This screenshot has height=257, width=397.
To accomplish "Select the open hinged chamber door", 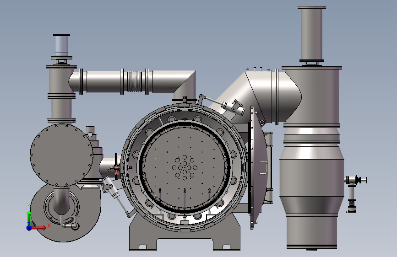I will pyautogui.click(x=258, y=168).
